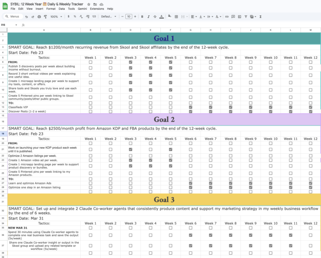Open the text color picker
Image resolution: width=321 pixels, height=258 pixels.
click(161, 17)
